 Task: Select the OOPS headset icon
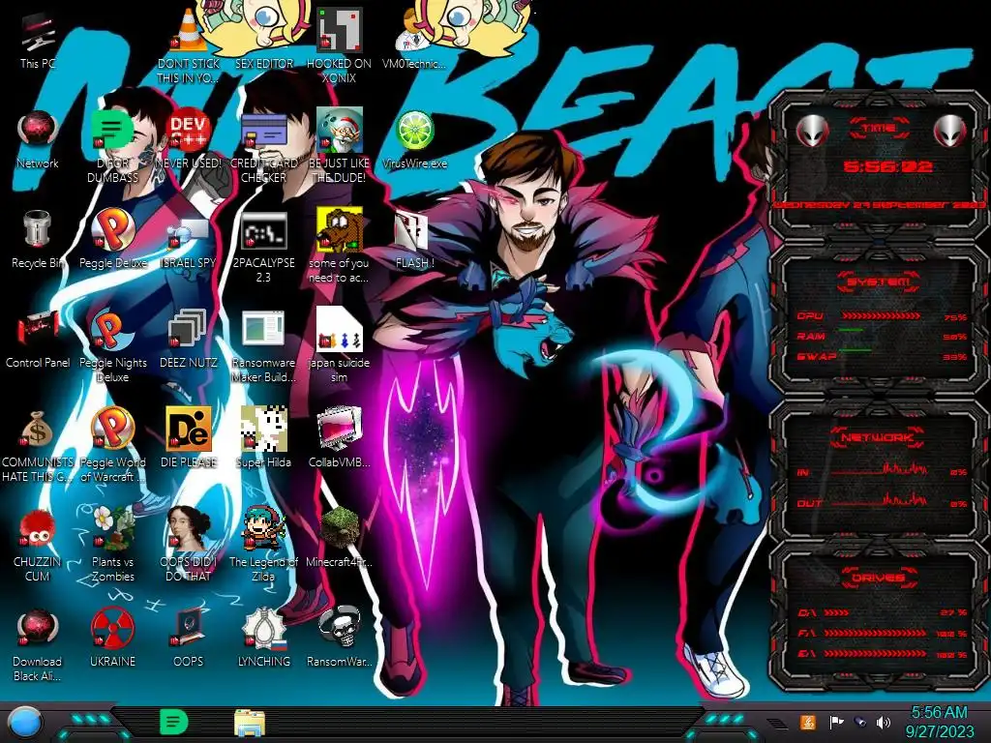click(189, 639)
